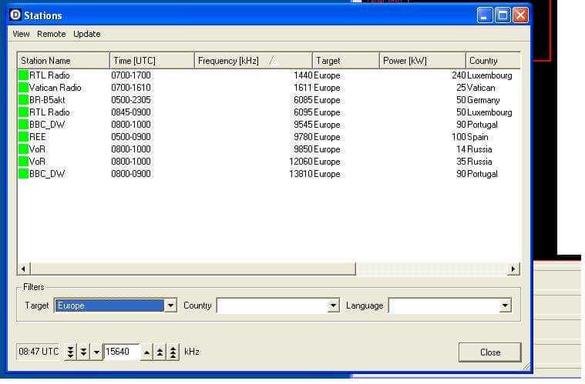
Task: Click frequency 9545 cell
Action: coord(303,125)
